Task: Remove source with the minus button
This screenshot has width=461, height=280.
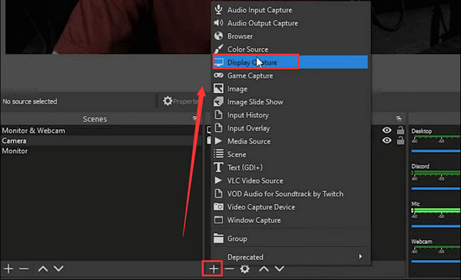Action: 229,268
